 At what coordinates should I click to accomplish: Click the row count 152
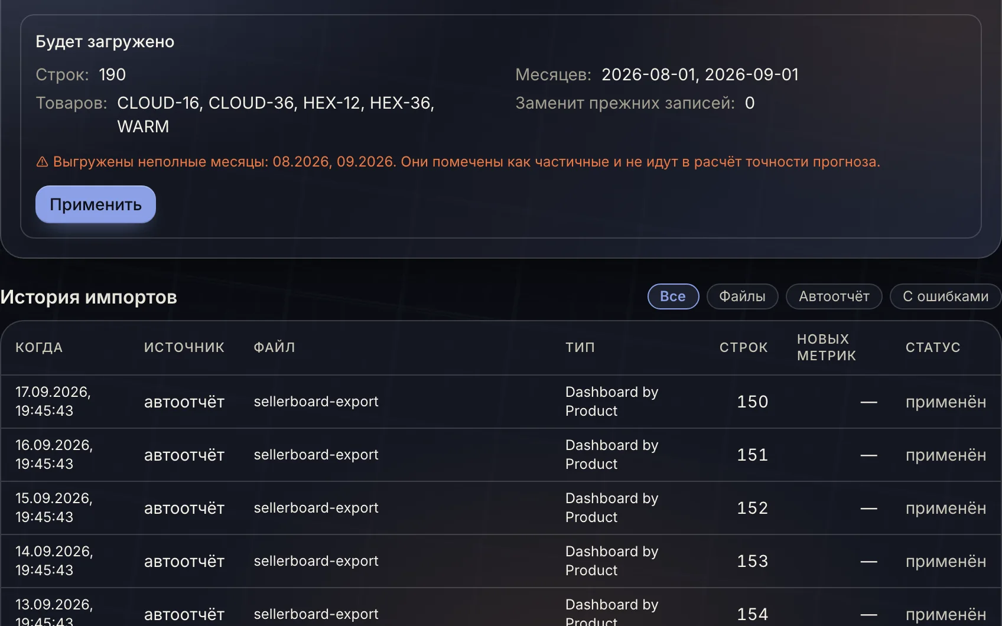click(752, 508)
